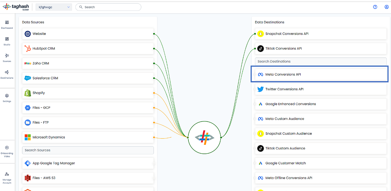The image size is (391, 191).
Task: Select Meta Conversions API destination
Action: [x=321, y=74]
